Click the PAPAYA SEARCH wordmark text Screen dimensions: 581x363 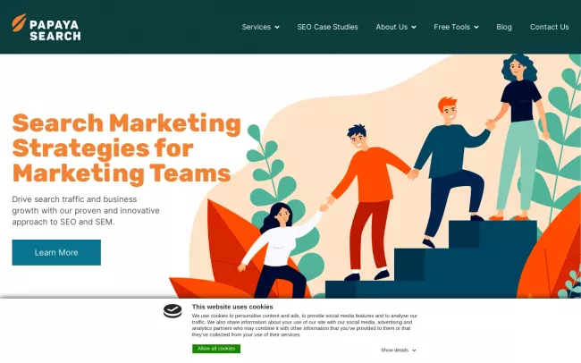click(x=55, y=30)
